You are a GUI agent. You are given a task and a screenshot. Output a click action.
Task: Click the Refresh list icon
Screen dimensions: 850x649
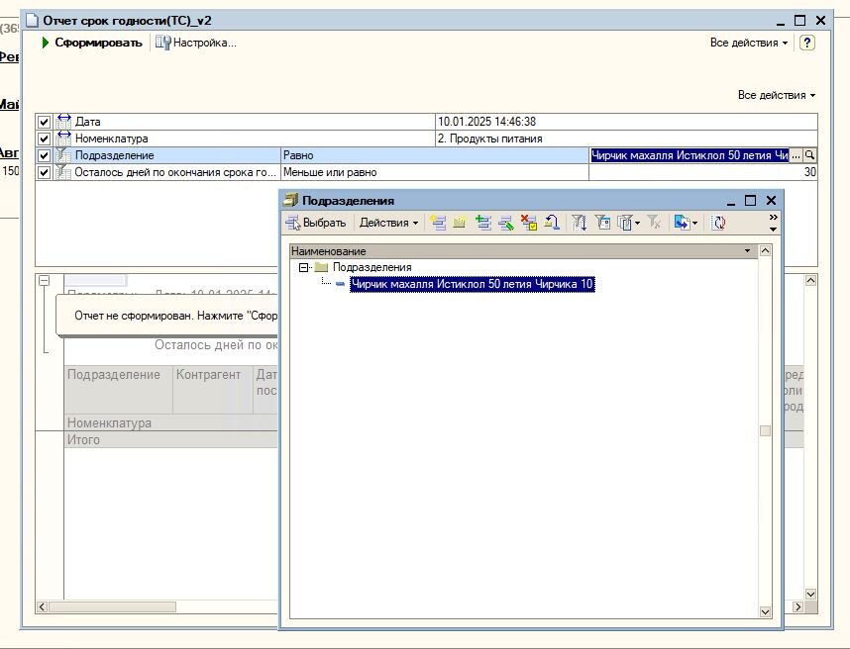click(718, 223)
